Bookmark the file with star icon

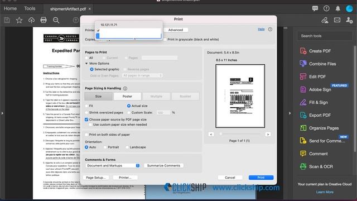click(x=19, y=20)
